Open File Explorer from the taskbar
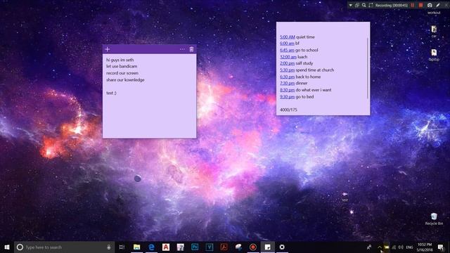 [137, 247]
